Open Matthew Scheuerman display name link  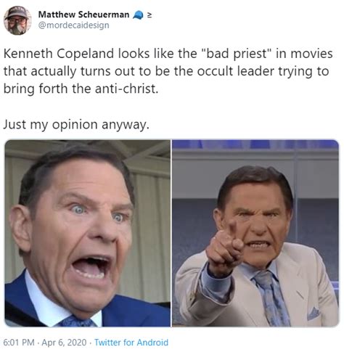click(x=83, y=15)
